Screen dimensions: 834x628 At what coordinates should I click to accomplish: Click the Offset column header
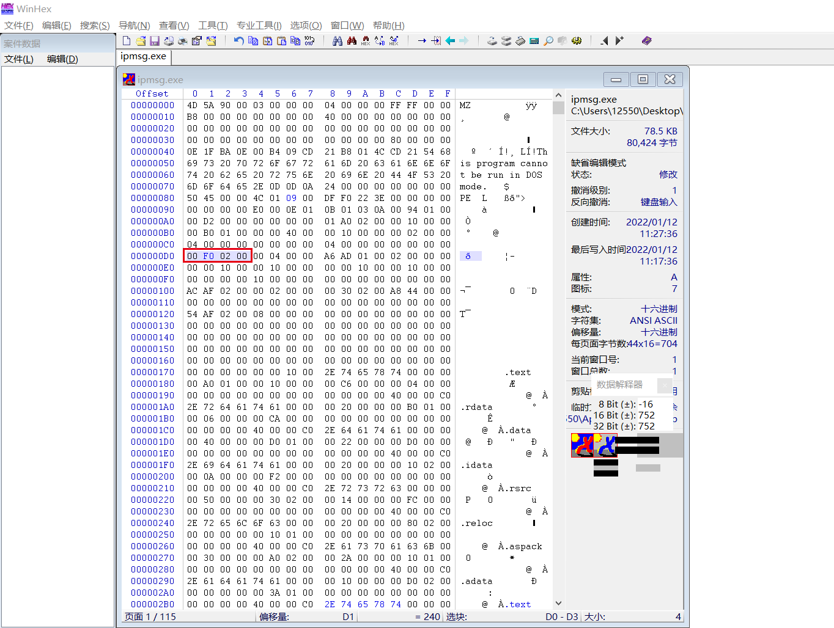point(152,94)
